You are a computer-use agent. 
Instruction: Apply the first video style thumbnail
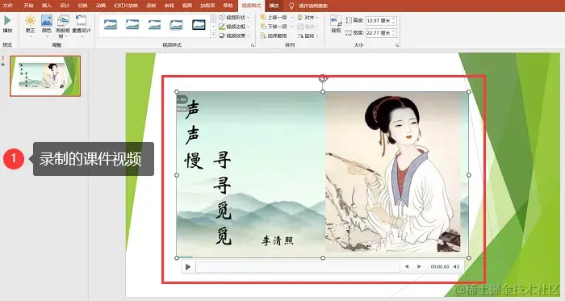pos(111,24)
